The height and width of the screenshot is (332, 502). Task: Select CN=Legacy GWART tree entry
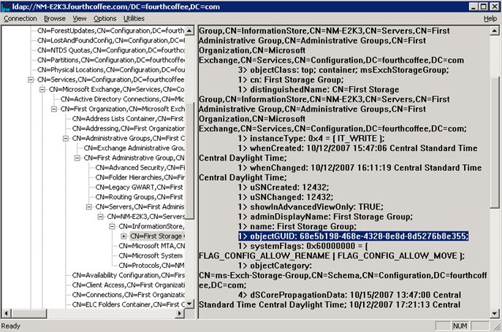point(140,187)
